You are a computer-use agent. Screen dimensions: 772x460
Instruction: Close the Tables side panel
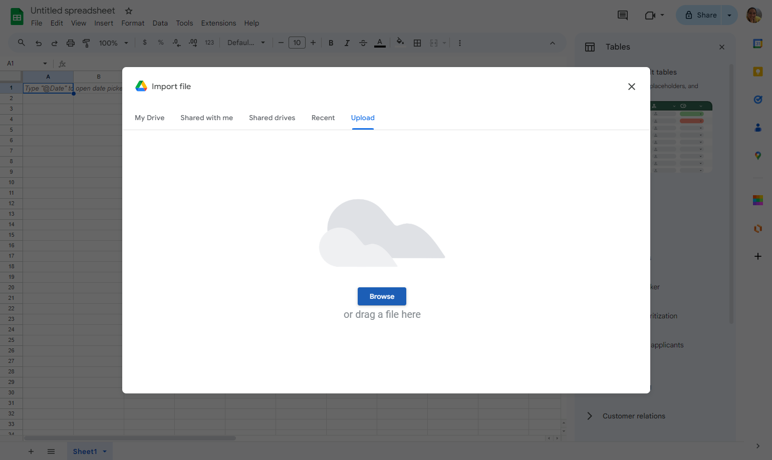coord(722,47)
